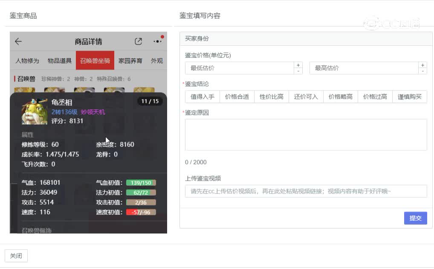Image resolution: width=434 pixels, height=269 pixels.
Task: Click the 0 / 2000 character counter
Action: coord(196,162)
